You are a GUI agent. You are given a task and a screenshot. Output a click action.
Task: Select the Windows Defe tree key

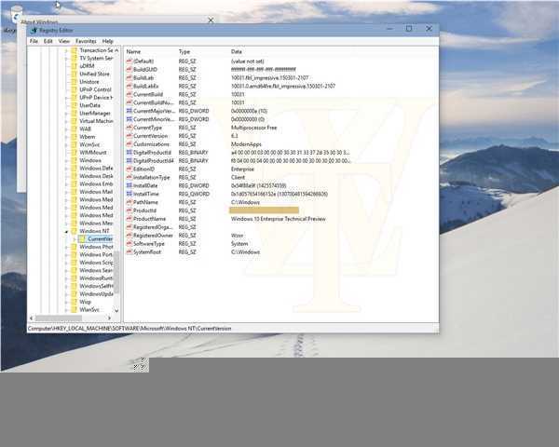click(96, 169)
